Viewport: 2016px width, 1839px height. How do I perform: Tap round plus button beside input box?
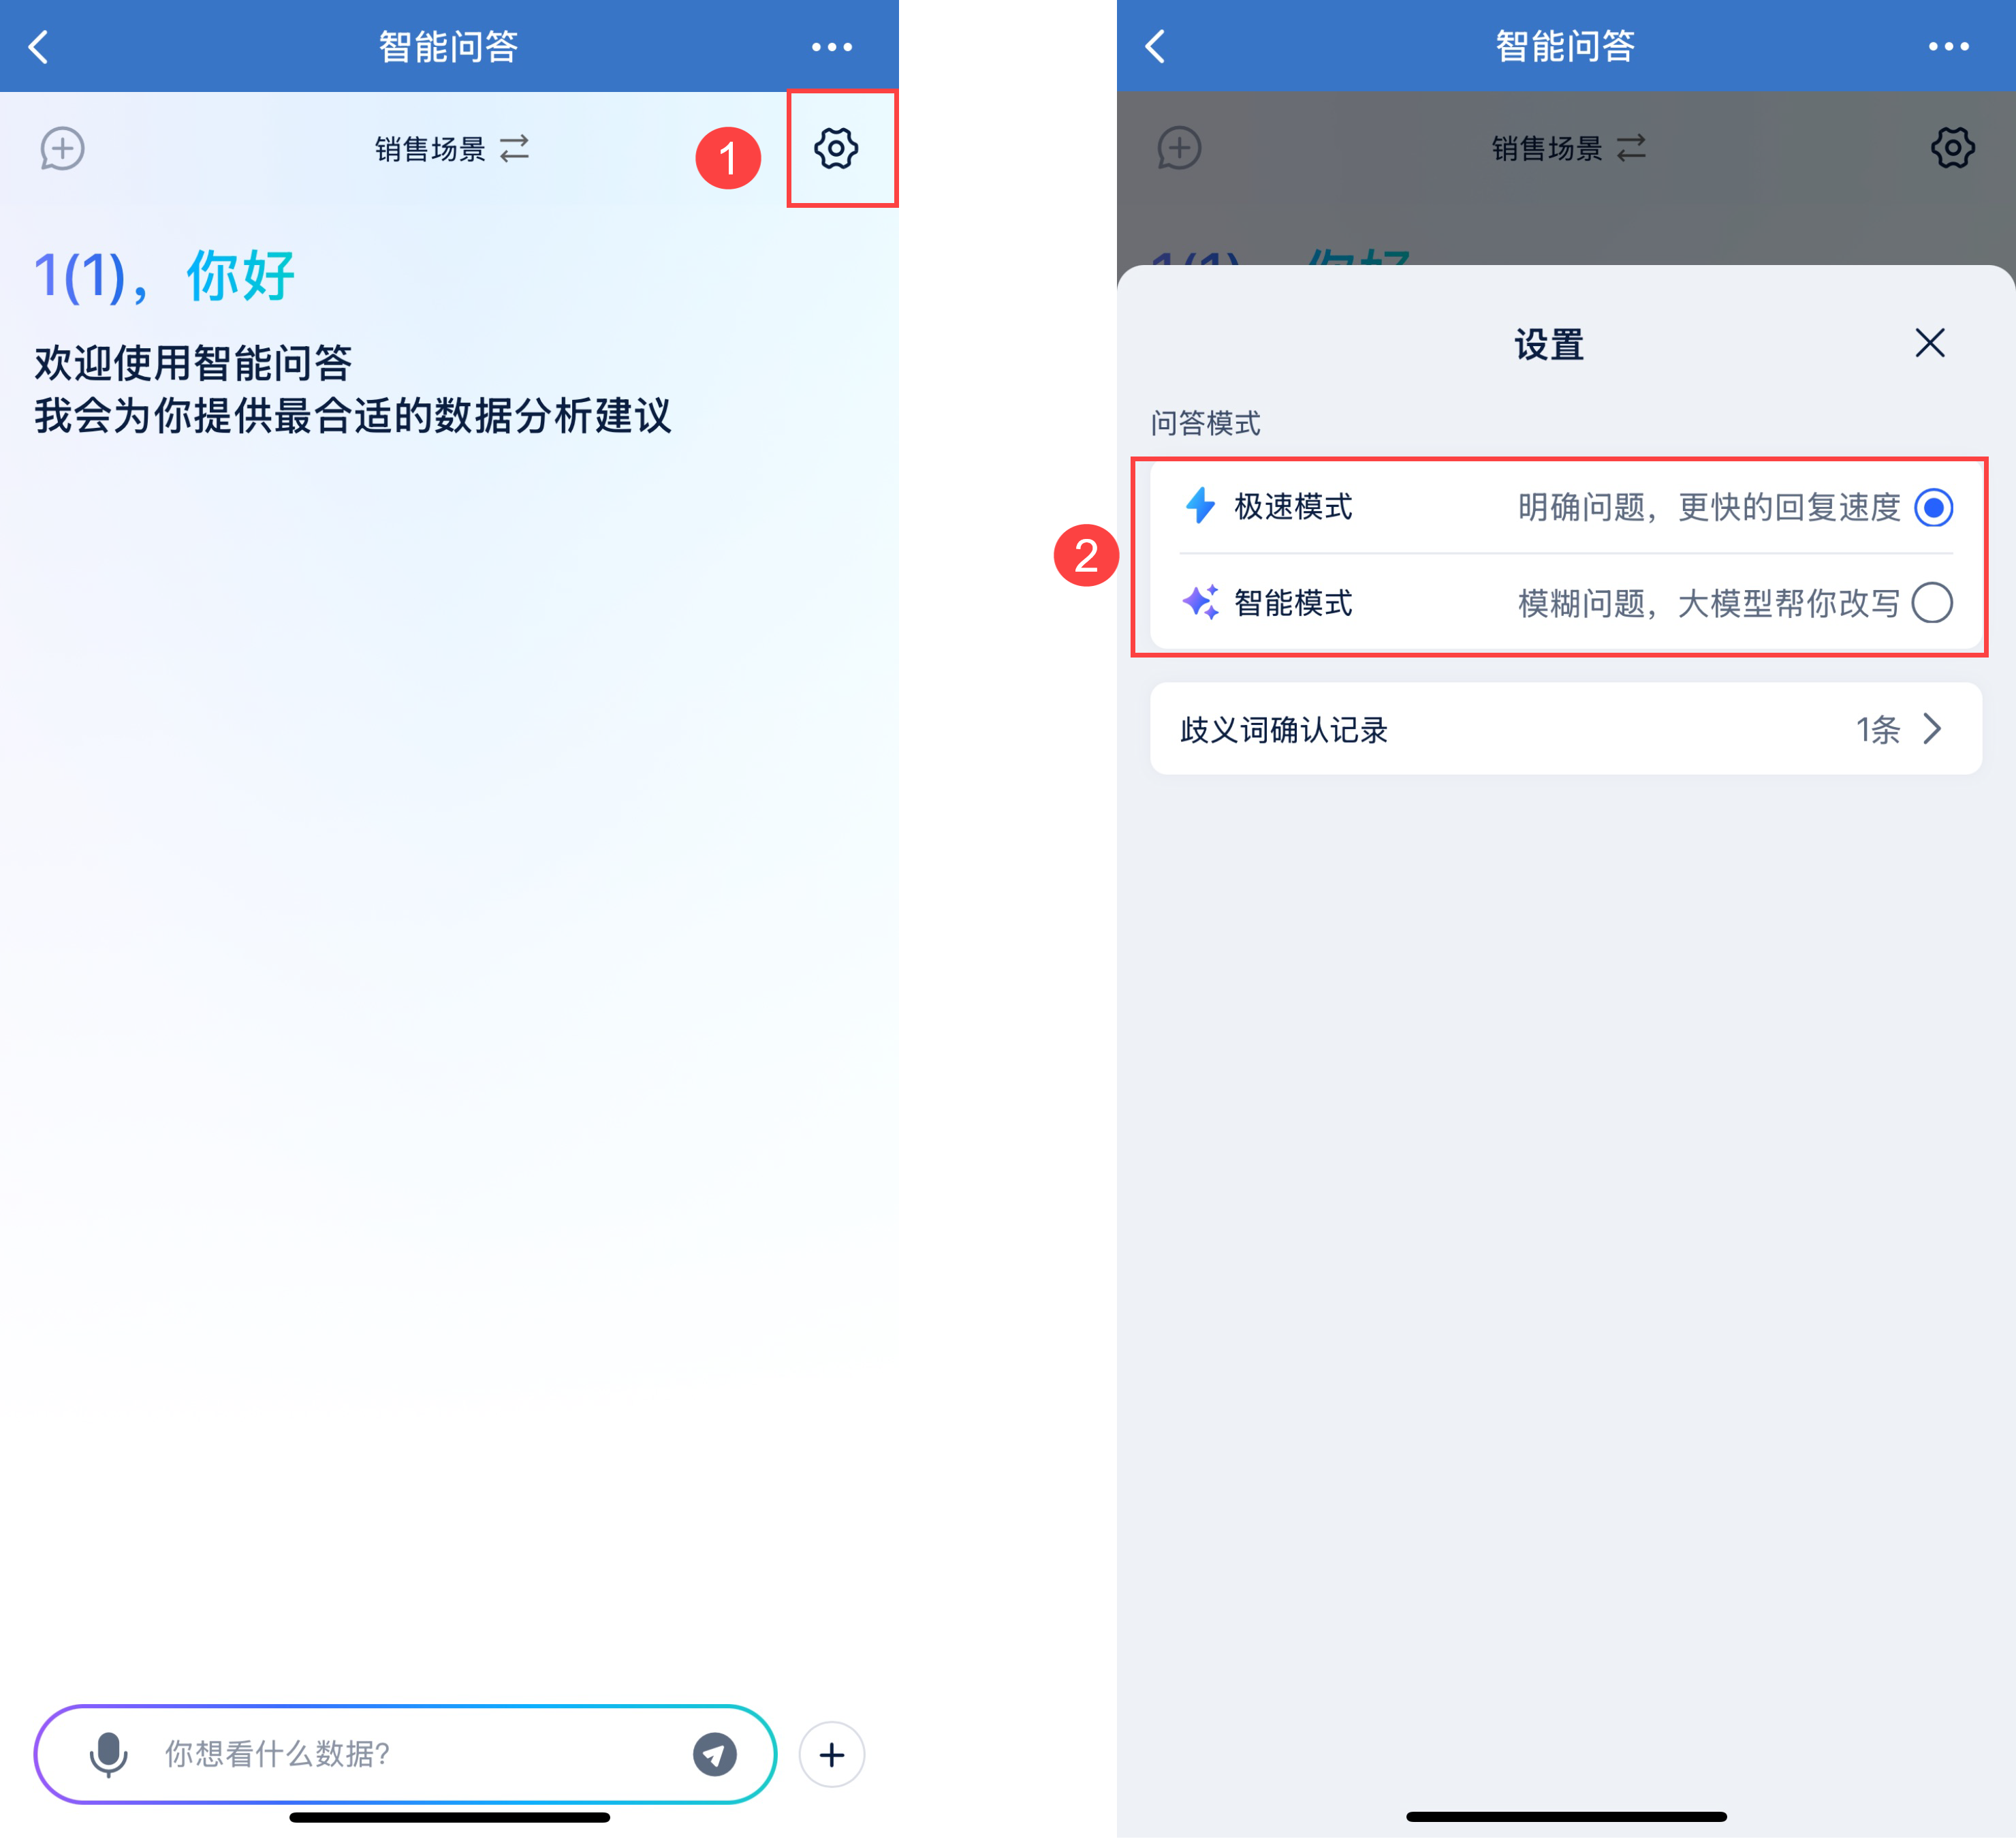click(x=831, y=1754)
